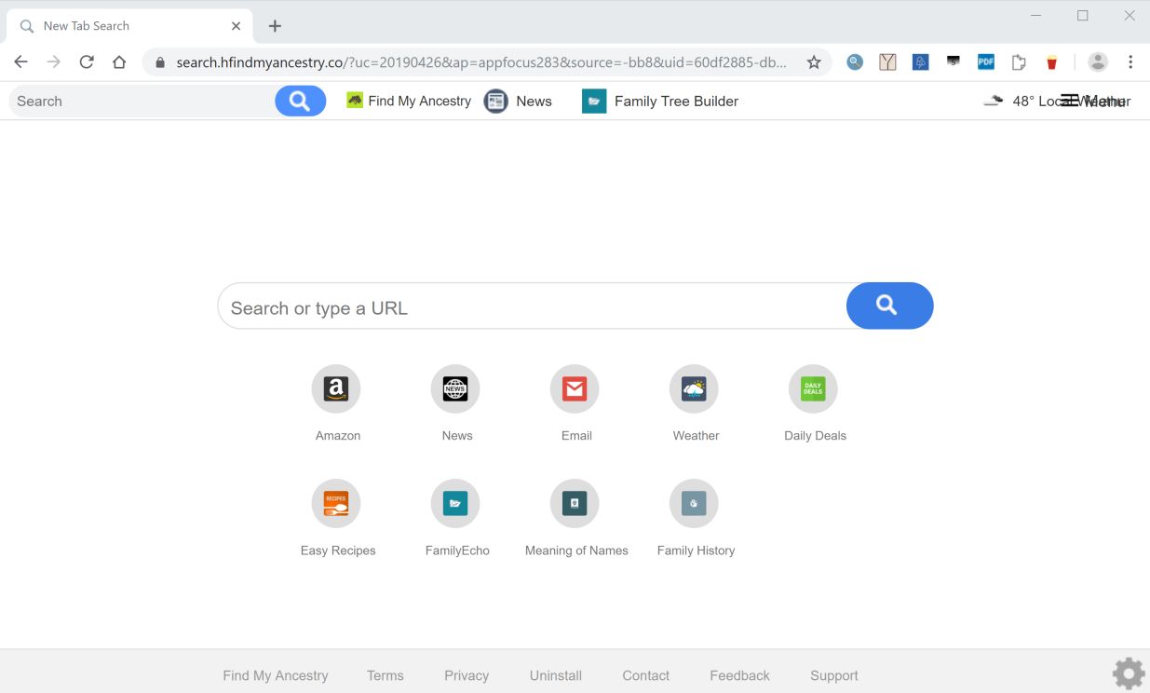1150x693 pixels.
Task: Open the Find My Ancestry toolbar link
Action: point(409,101)
